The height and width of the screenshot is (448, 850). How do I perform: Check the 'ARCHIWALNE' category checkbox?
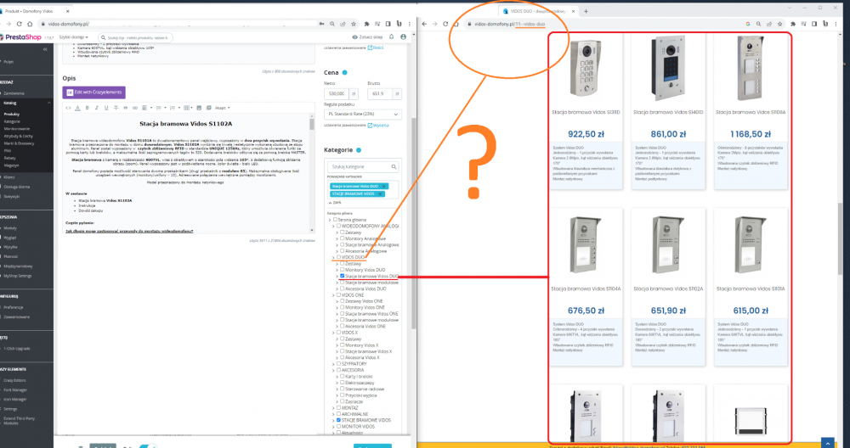(339, 413)
